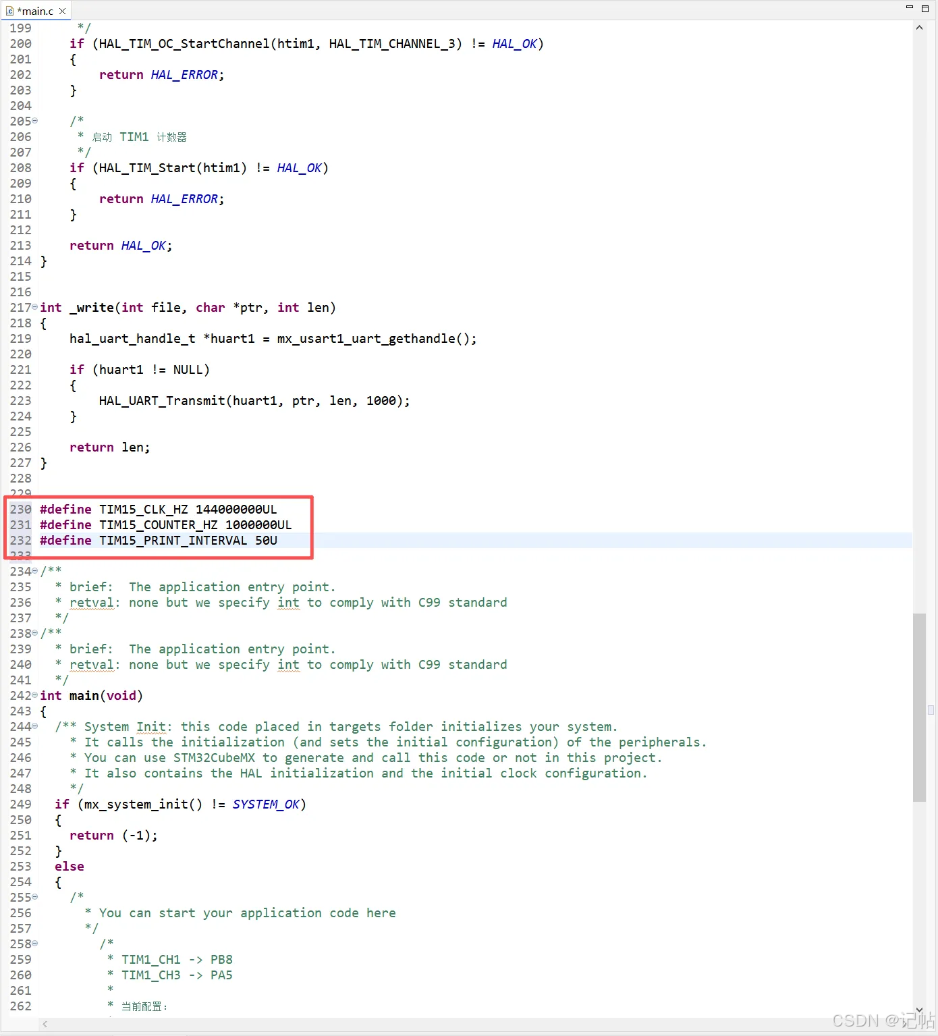This screenshot has height=1036, width=938.
Task: Collapse the comment block at line 255
Action: (x=35, y=897)
